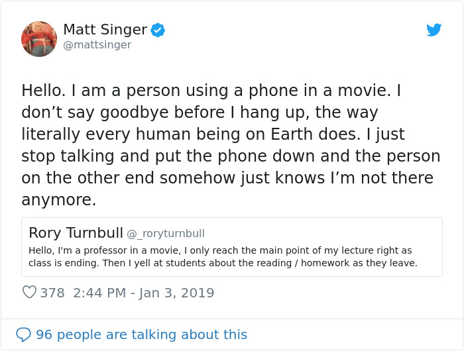The height and width of the screenshot is (351, 464).
Task: Open "96 people are talking about this"
Action: tap(141, 334)
